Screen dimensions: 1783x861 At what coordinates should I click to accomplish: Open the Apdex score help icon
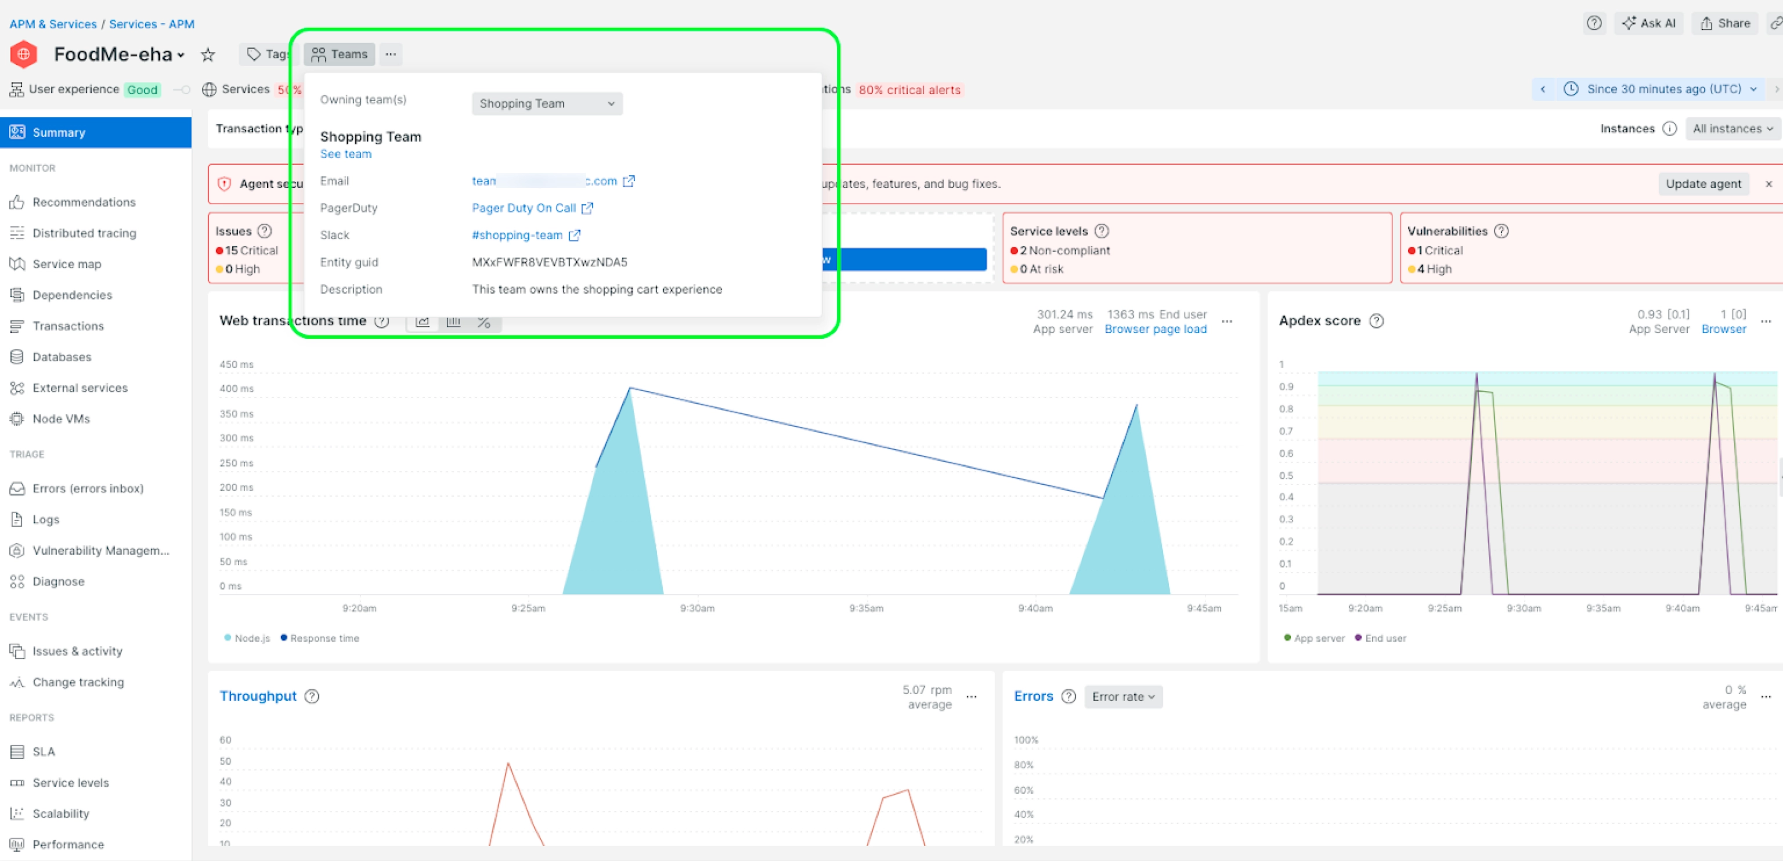coord(1377,320)
